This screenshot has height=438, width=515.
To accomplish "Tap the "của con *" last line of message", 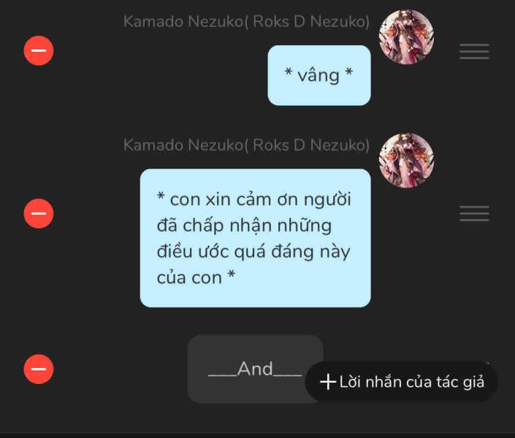I will [196, 277].
